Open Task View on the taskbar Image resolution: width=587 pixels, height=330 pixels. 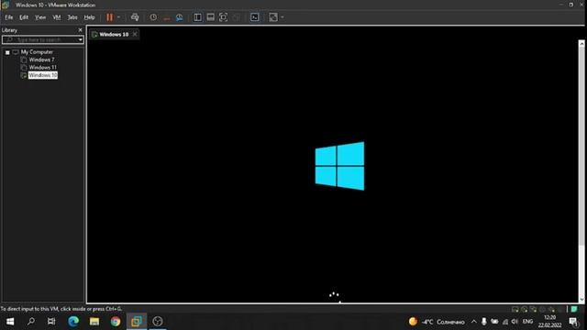(51, 322)
